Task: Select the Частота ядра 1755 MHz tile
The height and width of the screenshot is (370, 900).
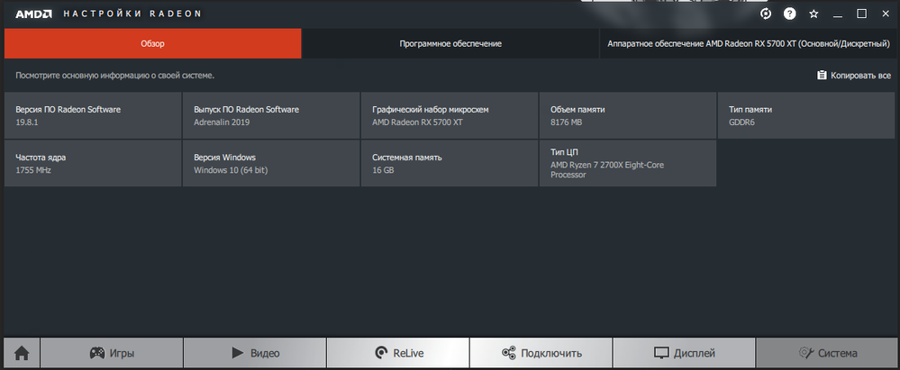Action: 93,164
